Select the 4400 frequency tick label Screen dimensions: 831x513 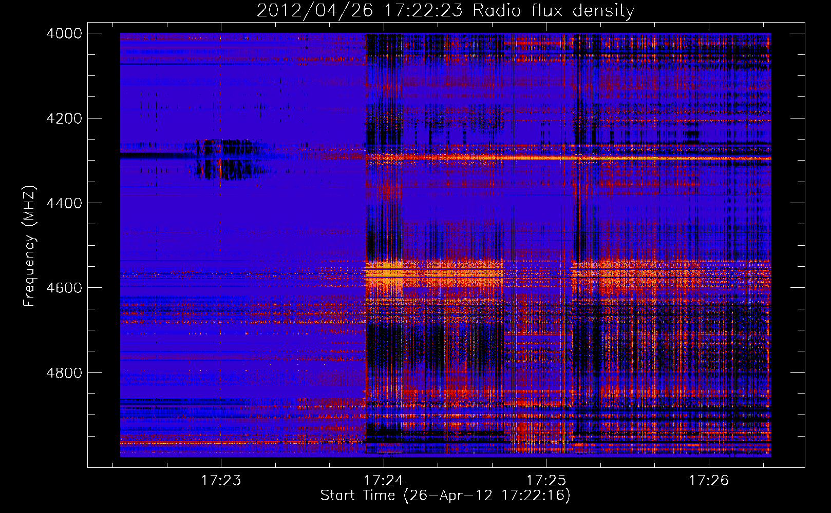coord(64,203)
